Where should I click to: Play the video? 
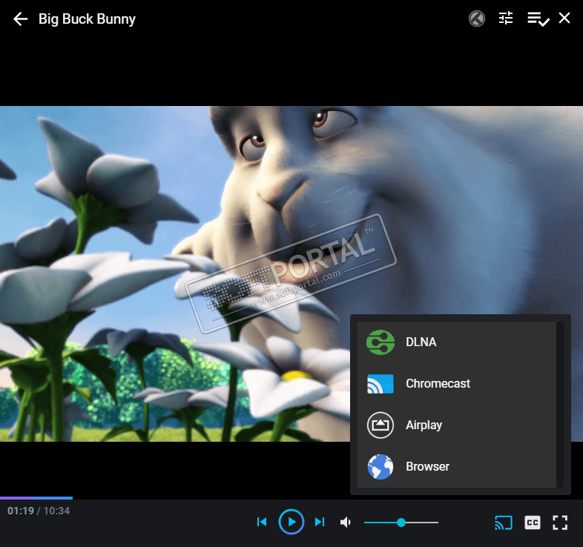pyautogui.click(x=291, y=522)
